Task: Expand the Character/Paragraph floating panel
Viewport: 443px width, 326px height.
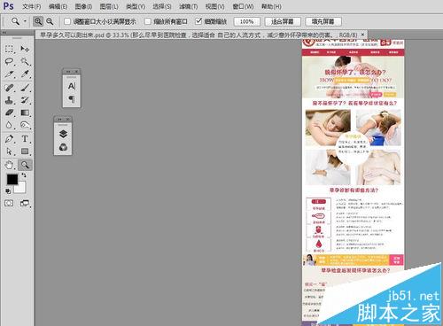Action: click(68, 72)
